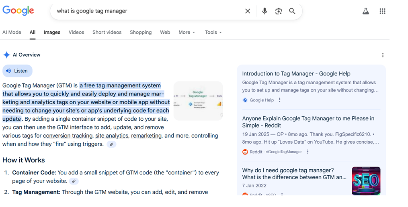
Task: Click the magnifying glass search icon
Action: [292, 11]
